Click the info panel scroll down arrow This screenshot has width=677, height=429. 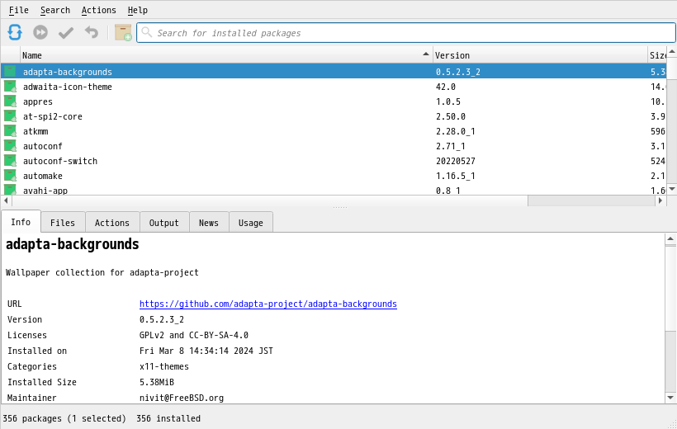pyautogui.click(x=670, y=398)
